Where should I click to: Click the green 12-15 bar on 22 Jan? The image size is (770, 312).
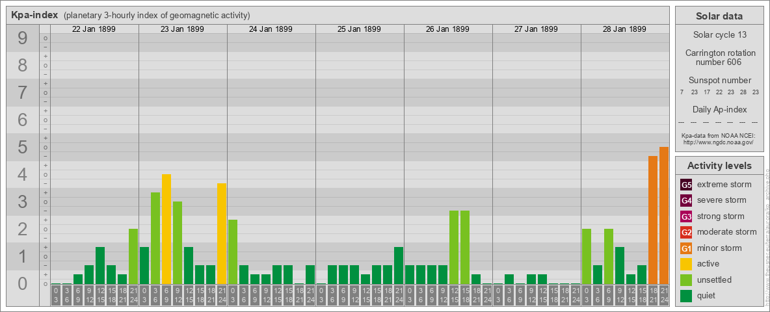[100, 265]
